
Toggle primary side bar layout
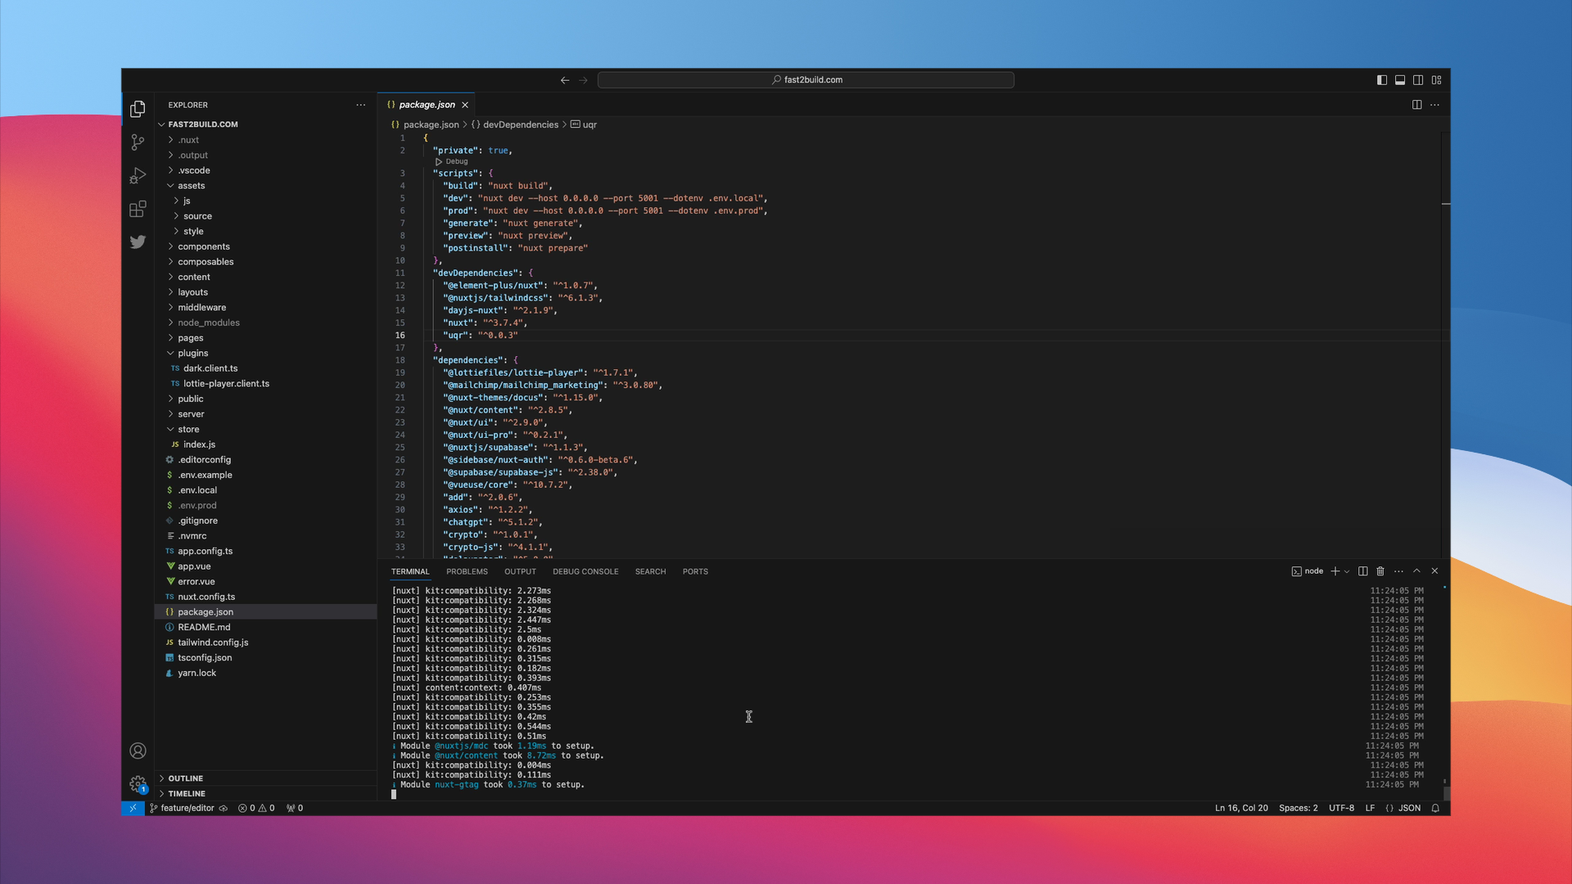(1382, 80)
